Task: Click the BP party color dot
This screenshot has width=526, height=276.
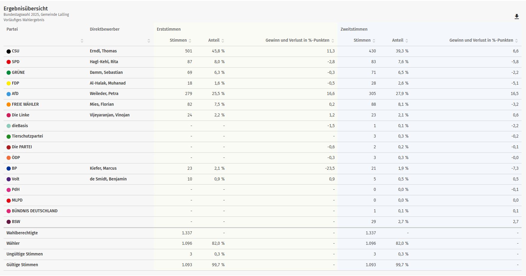Action: (x=9, y=169)
